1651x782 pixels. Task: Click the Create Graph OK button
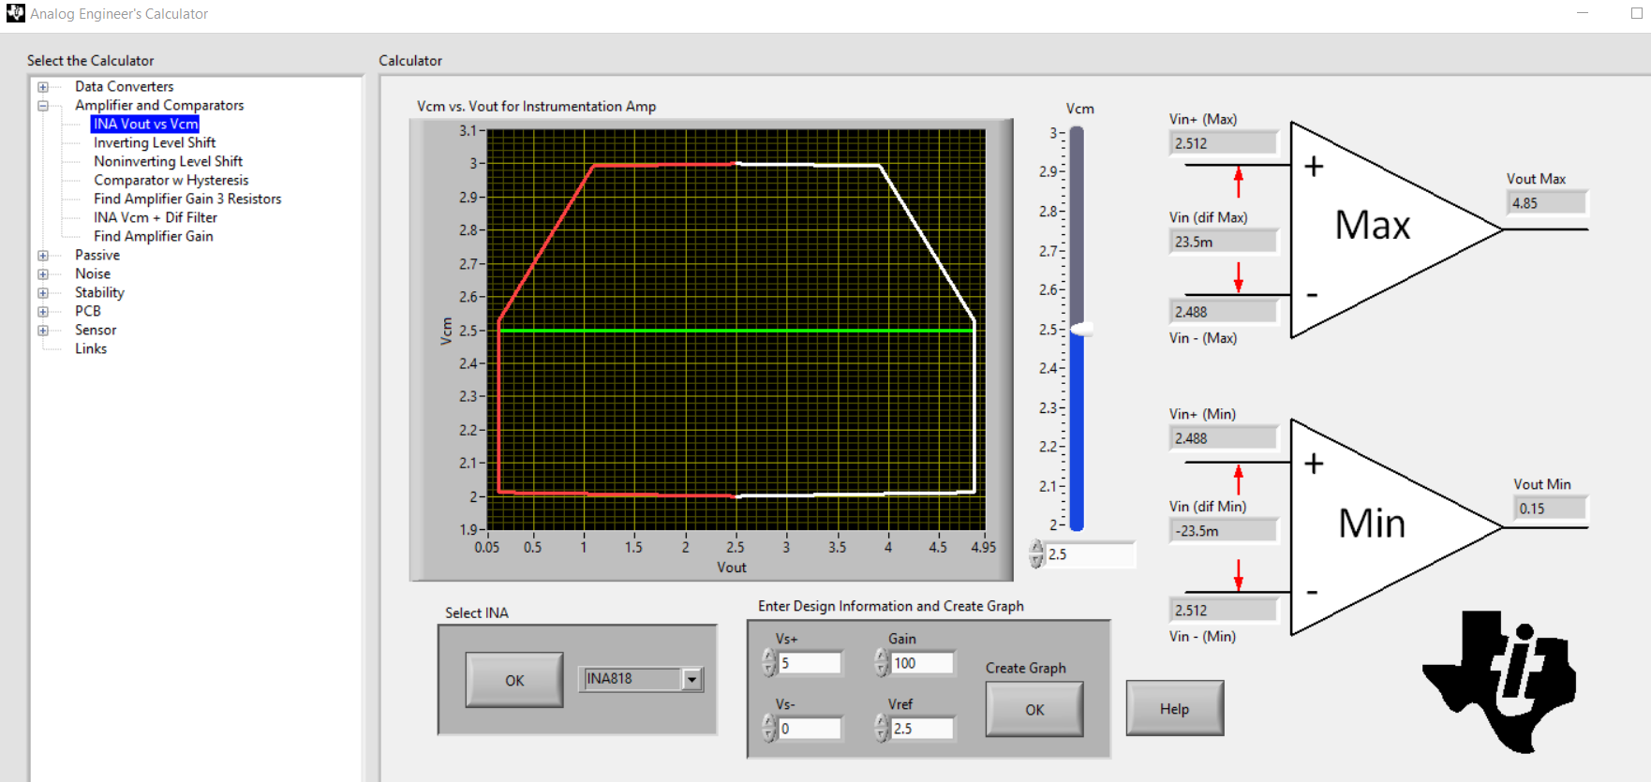[1034, 709]
